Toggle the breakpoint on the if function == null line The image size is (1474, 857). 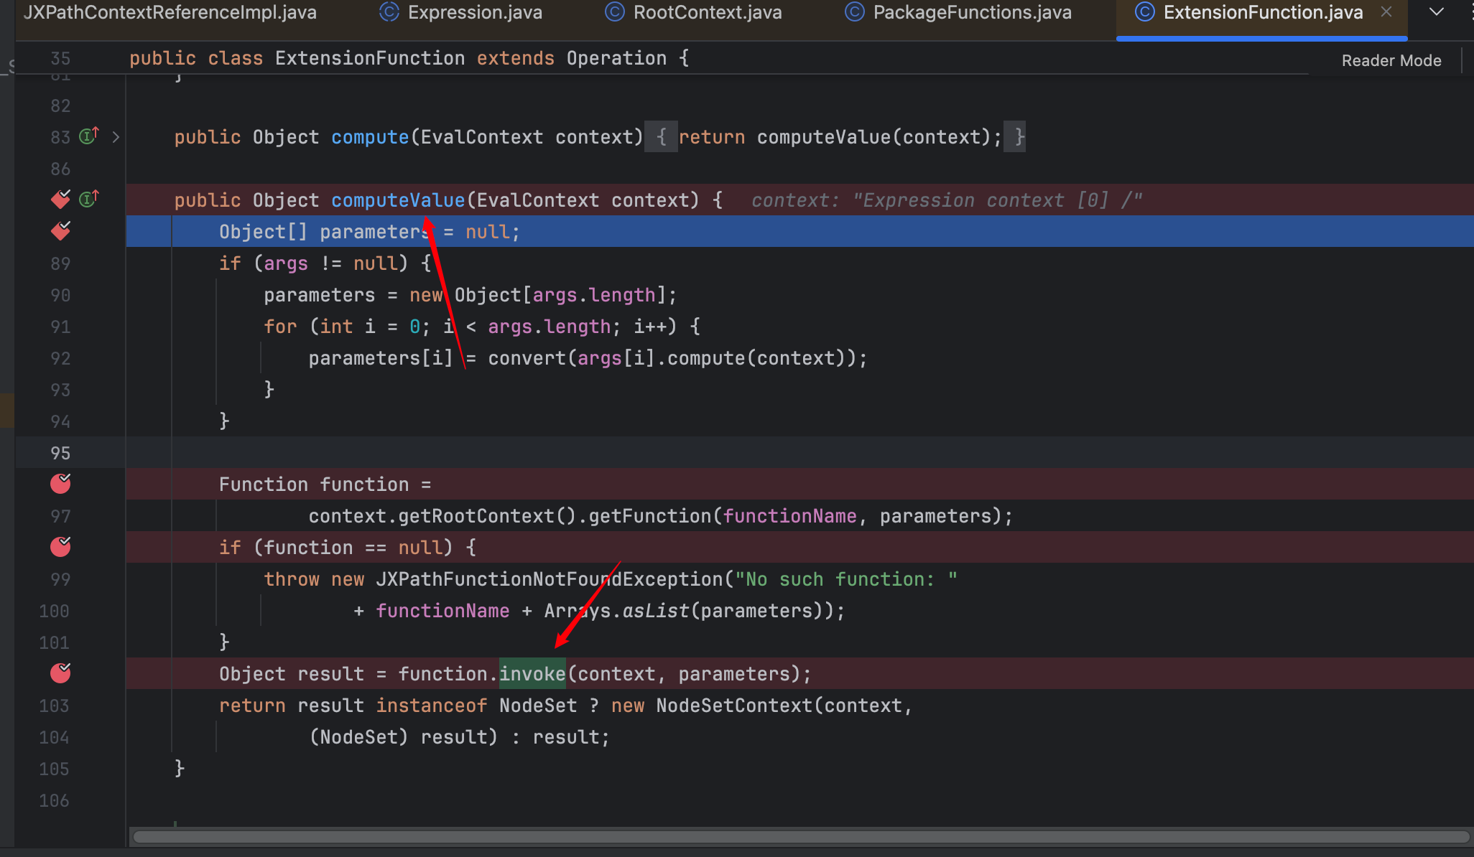60,547
